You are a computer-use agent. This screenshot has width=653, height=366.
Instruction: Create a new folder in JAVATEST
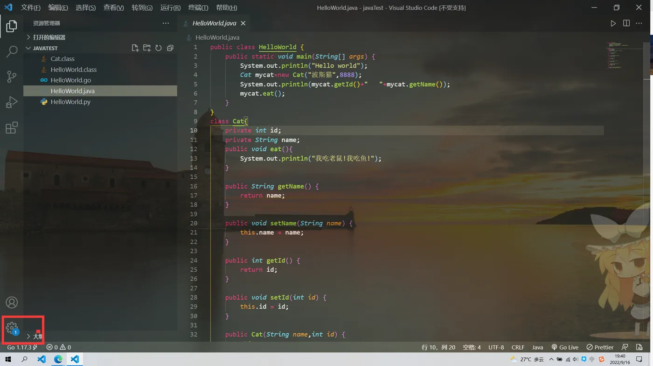click(x=147, y=48)
